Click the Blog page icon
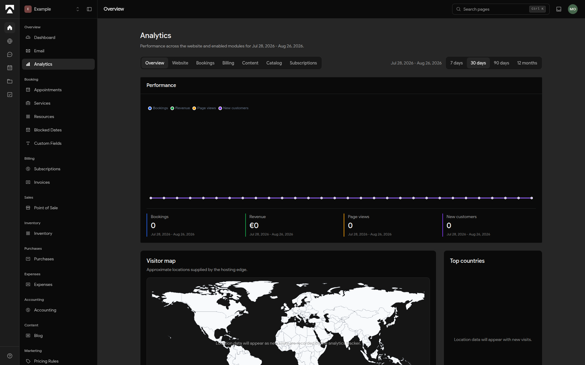This screenshot has height=365, width=585. [28, 335]
